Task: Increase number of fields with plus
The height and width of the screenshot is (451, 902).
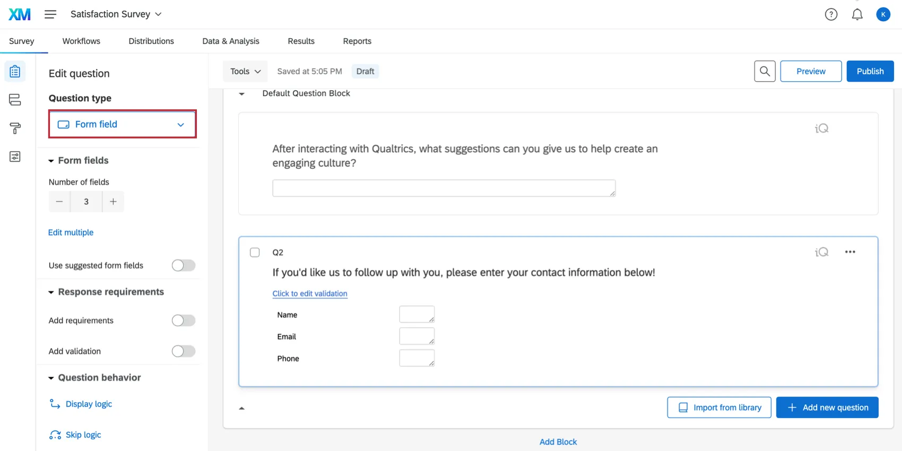Action: point(113,202)
